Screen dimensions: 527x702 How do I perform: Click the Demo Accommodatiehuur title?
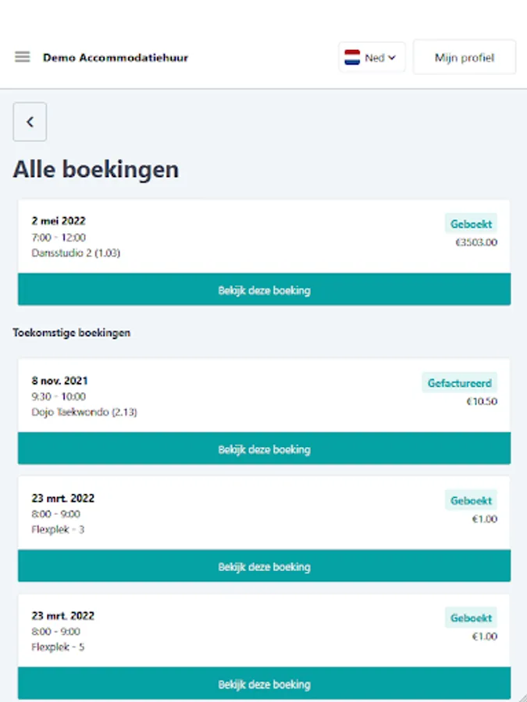coord(116,58)
